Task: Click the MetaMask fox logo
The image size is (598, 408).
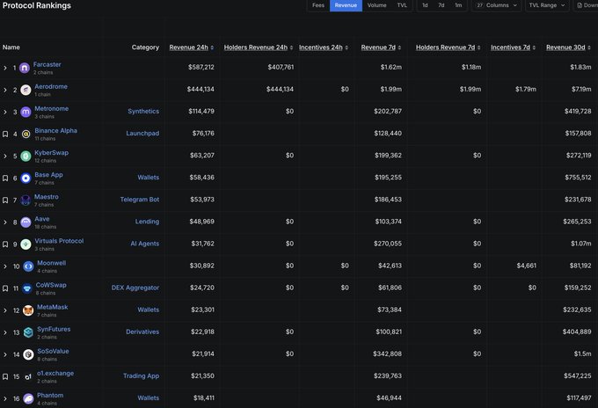Action: (x=28, y=310)
